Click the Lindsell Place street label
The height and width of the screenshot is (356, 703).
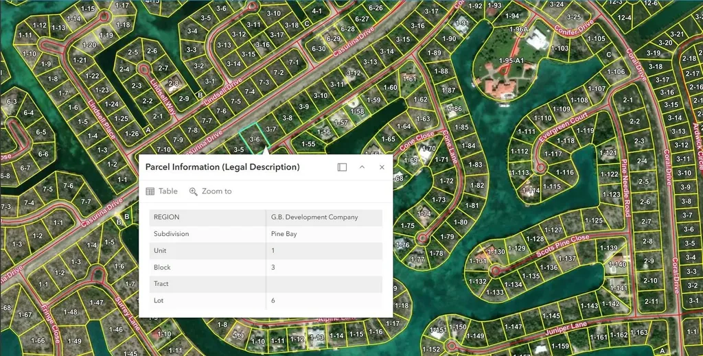point(102,119)
